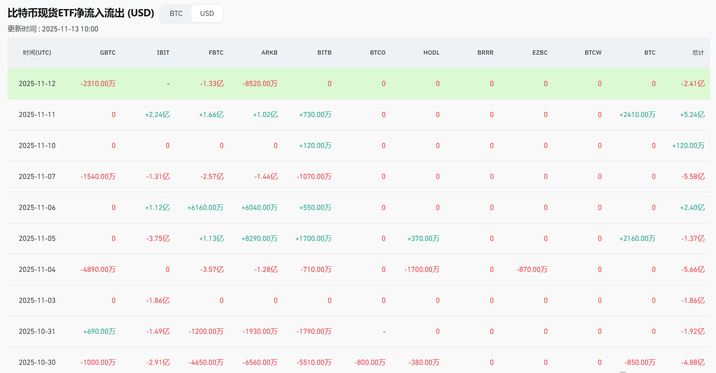Image resolution: width=716 pixels, height=373 pixels.
Task: Select the USD unit option
Action: 207,13
